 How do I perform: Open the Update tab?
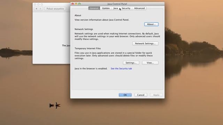(106, 8)
